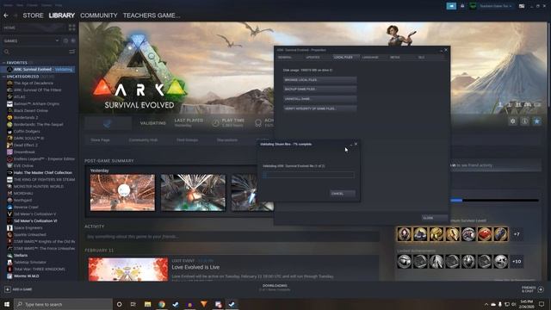Select Halo: The Master Chief Collection
This screenshot has width=551, height=310.
43,172
